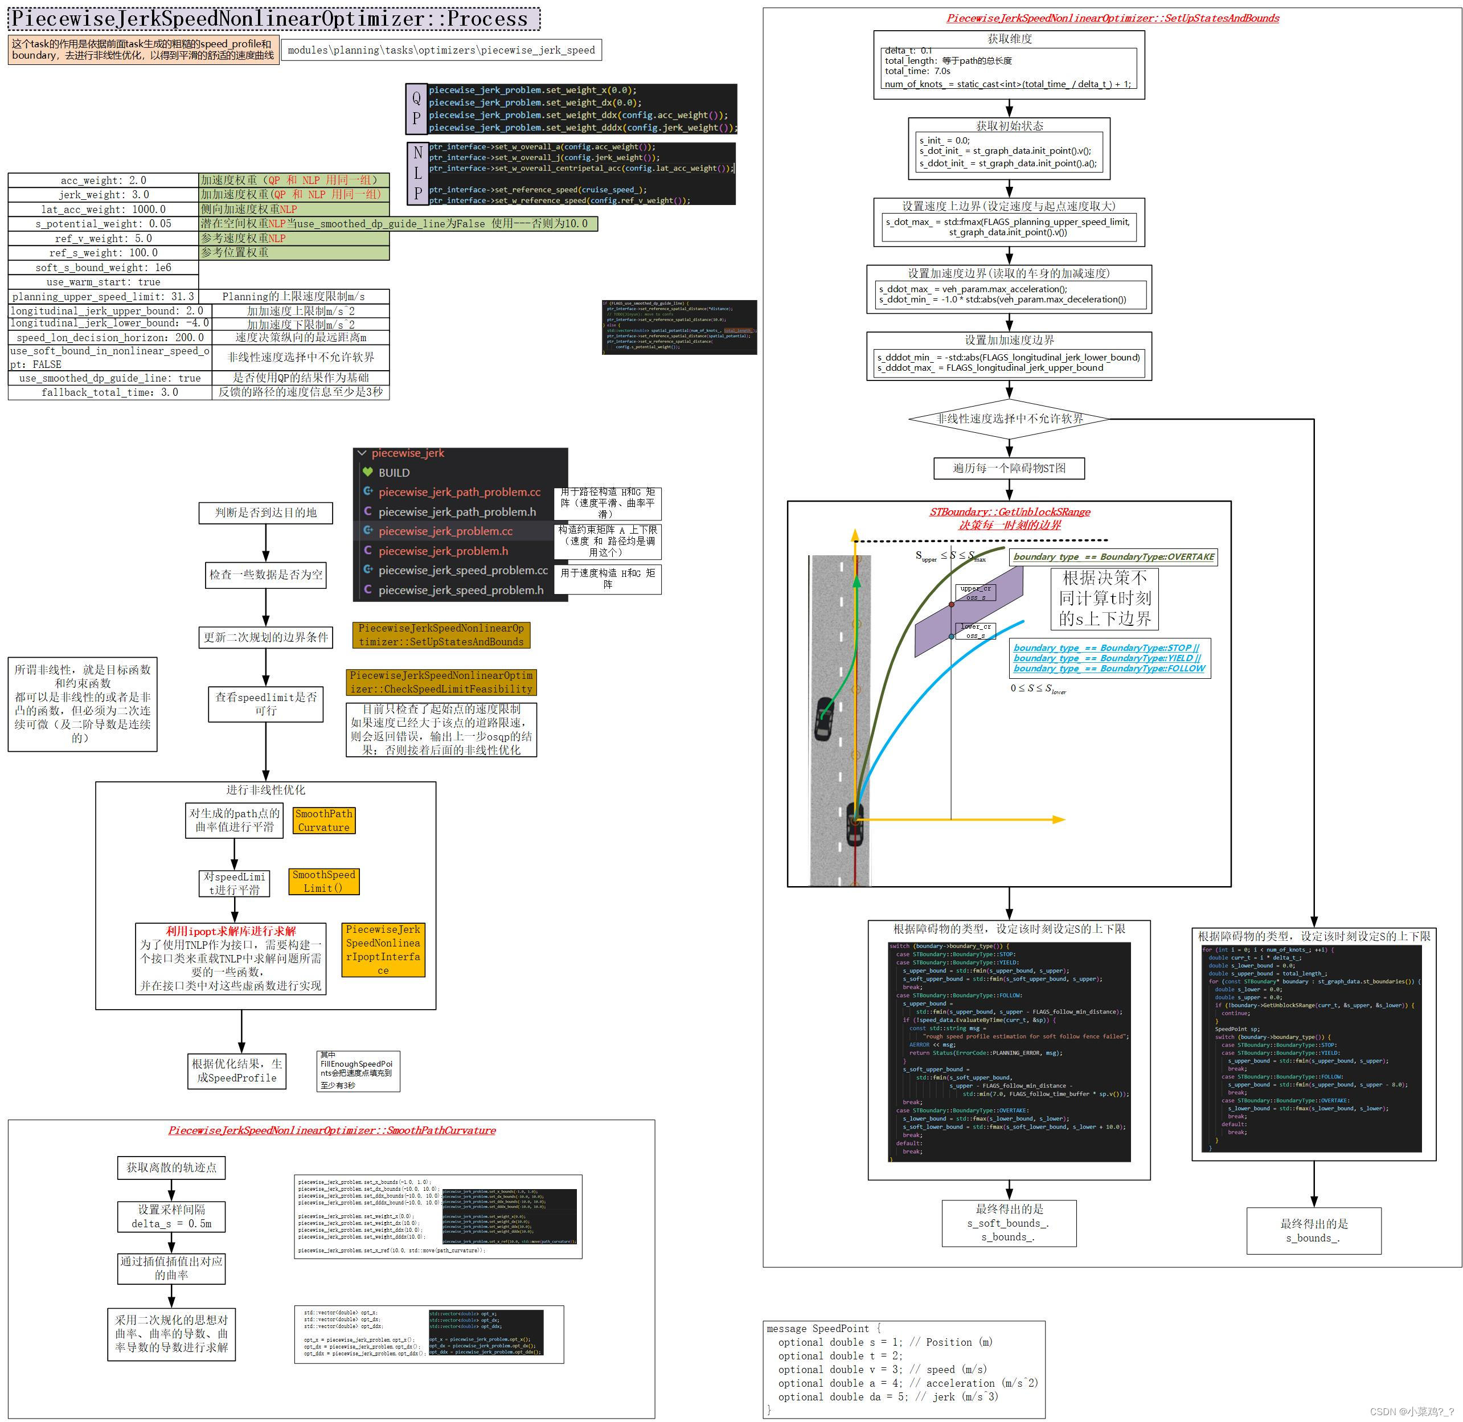Click the 检查一些数据是否为空 flowchart box
This screenshot has width=1463, height=1422.
[x=266, y=575]
